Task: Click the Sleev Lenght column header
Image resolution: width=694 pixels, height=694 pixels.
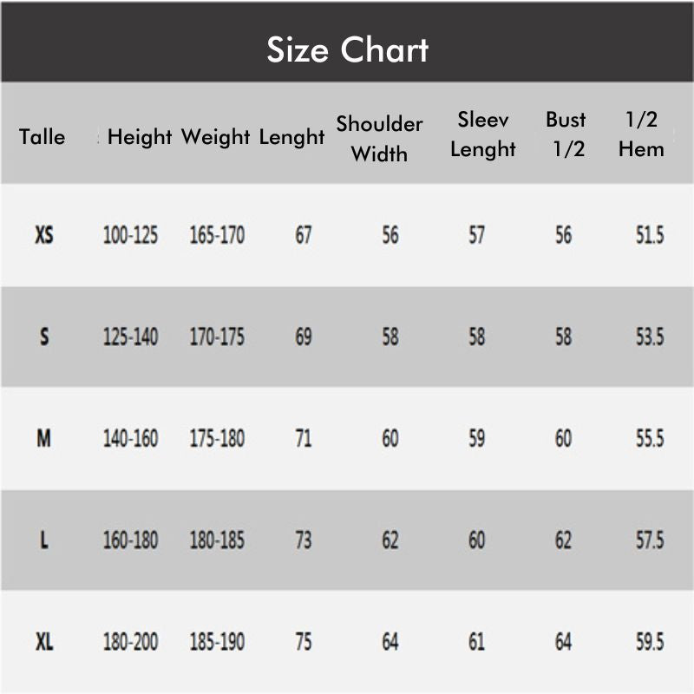Action: click(x=482, y=134)
